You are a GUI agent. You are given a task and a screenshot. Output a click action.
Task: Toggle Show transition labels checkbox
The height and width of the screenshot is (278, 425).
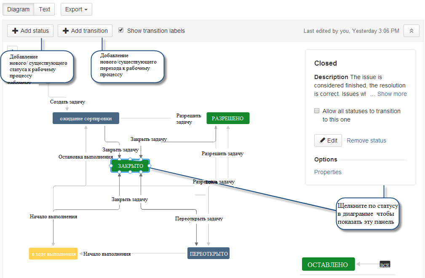(121, 30)
